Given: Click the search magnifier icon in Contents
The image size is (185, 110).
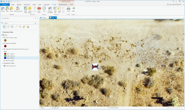Looking at the screenshot, I should (35, 23).
